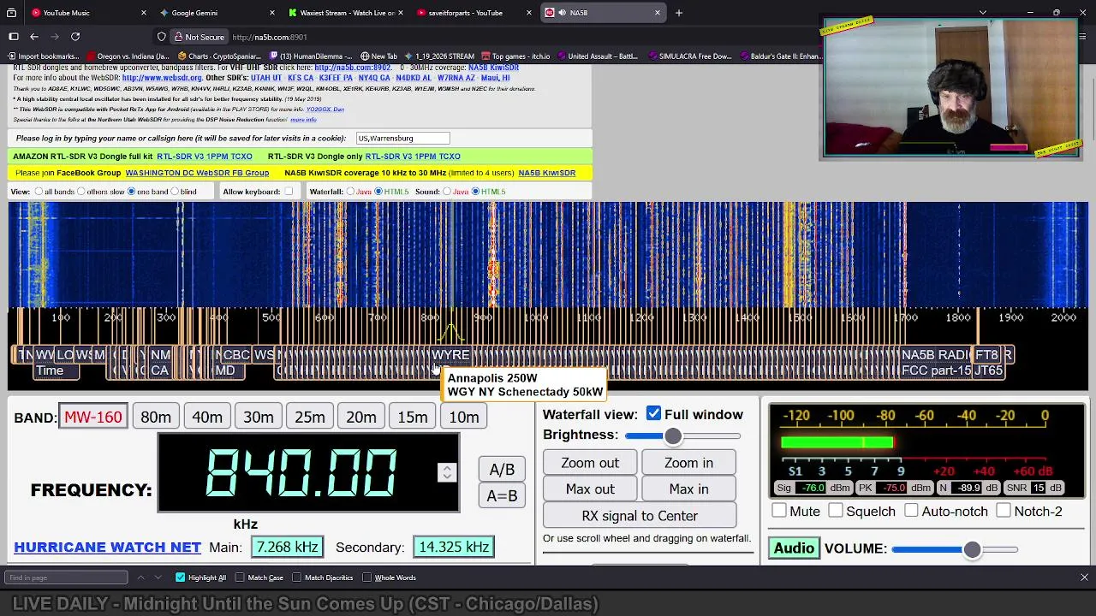Toggle the Mute checkbox
The width and height of the screenshot is (1096, 616).
[779, 511]
